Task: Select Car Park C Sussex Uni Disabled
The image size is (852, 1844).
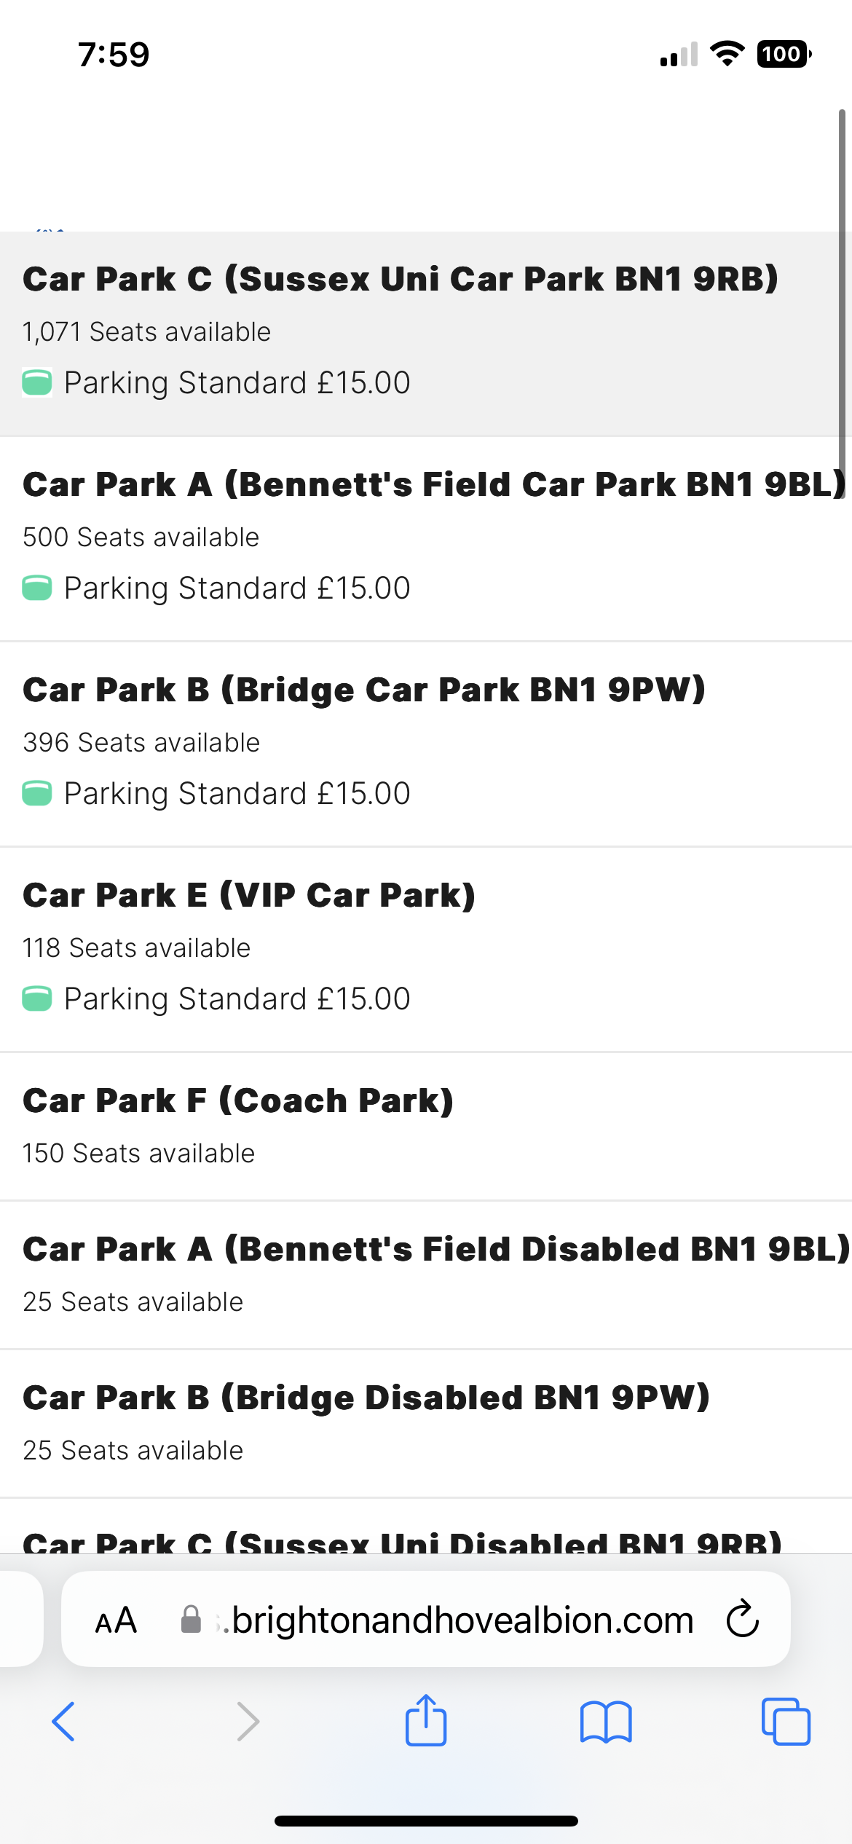Action: (x=426, y=1526)
